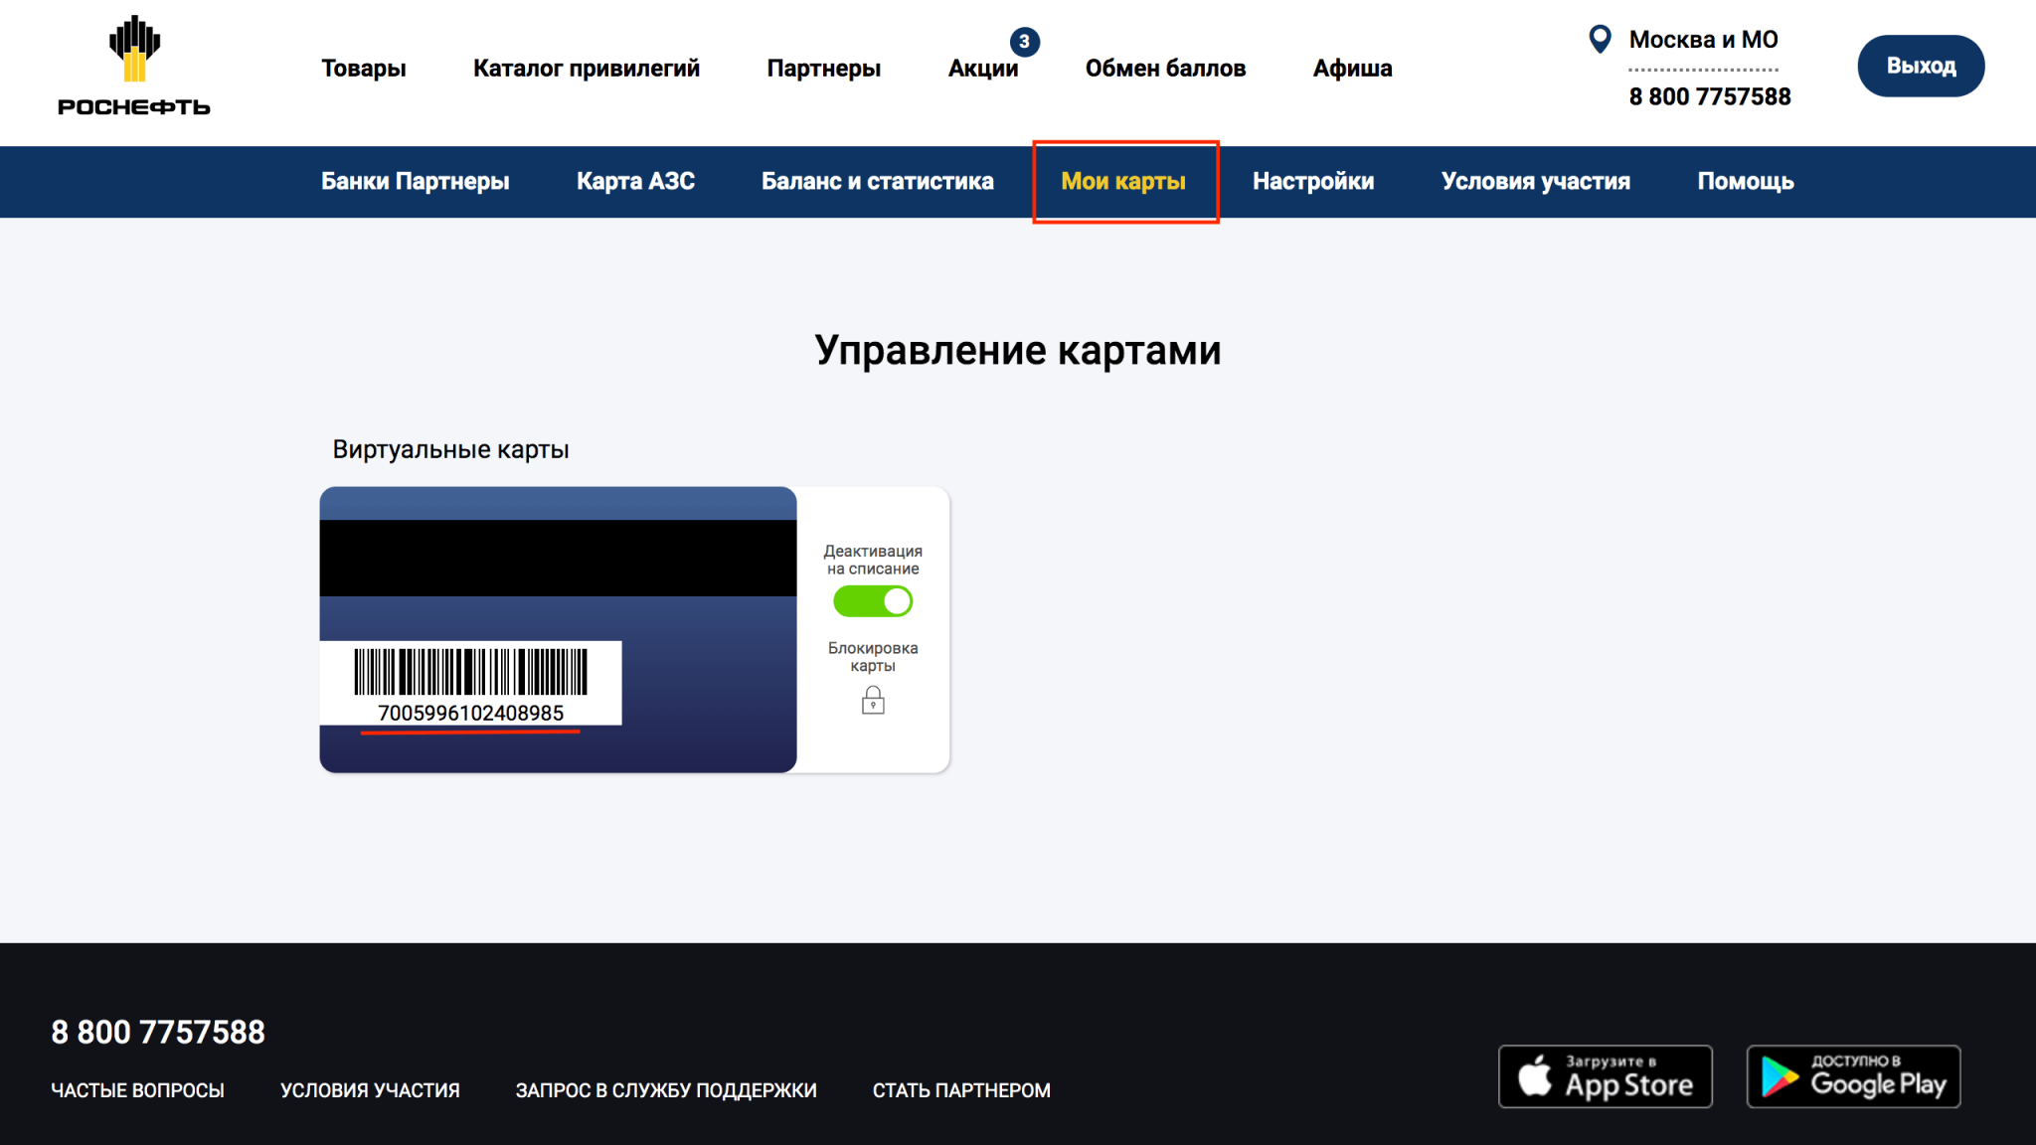The image size is (2036, 1145).
Task: Click the Акции notification badge
Action: pyautogui.click(x=1024, y=42)
